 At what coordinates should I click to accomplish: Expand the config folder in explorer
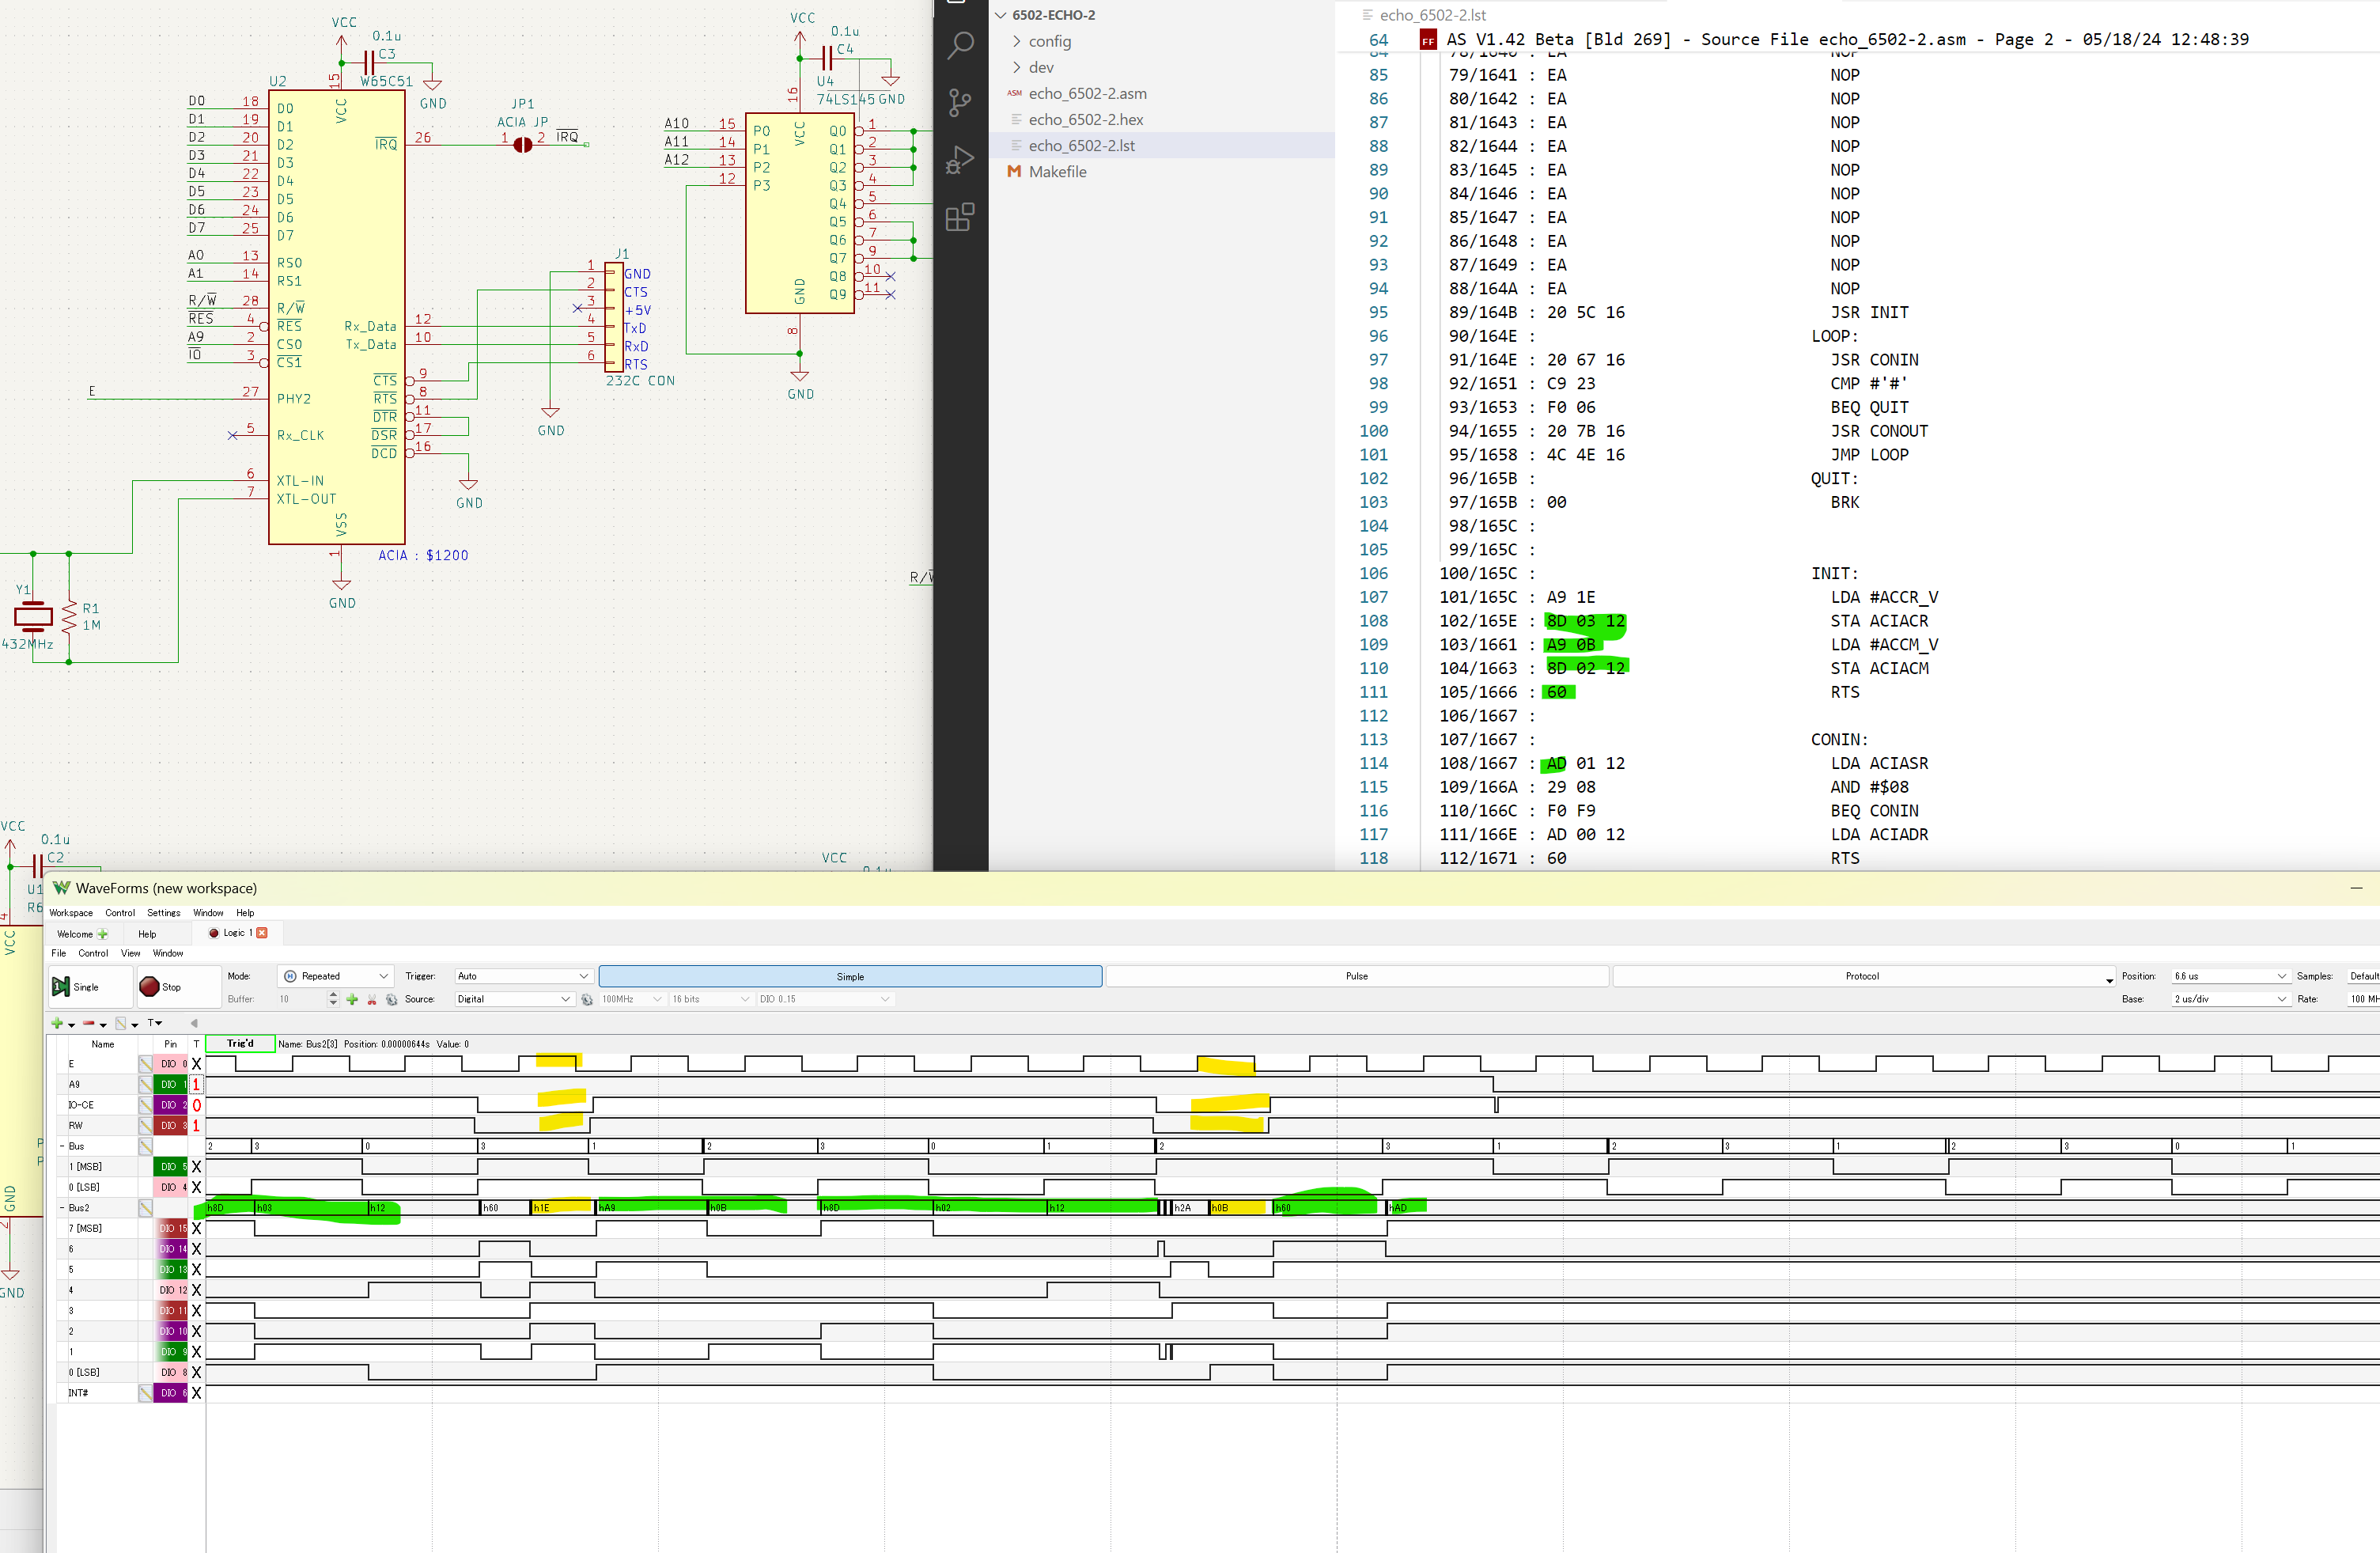tap(1017, 41)
